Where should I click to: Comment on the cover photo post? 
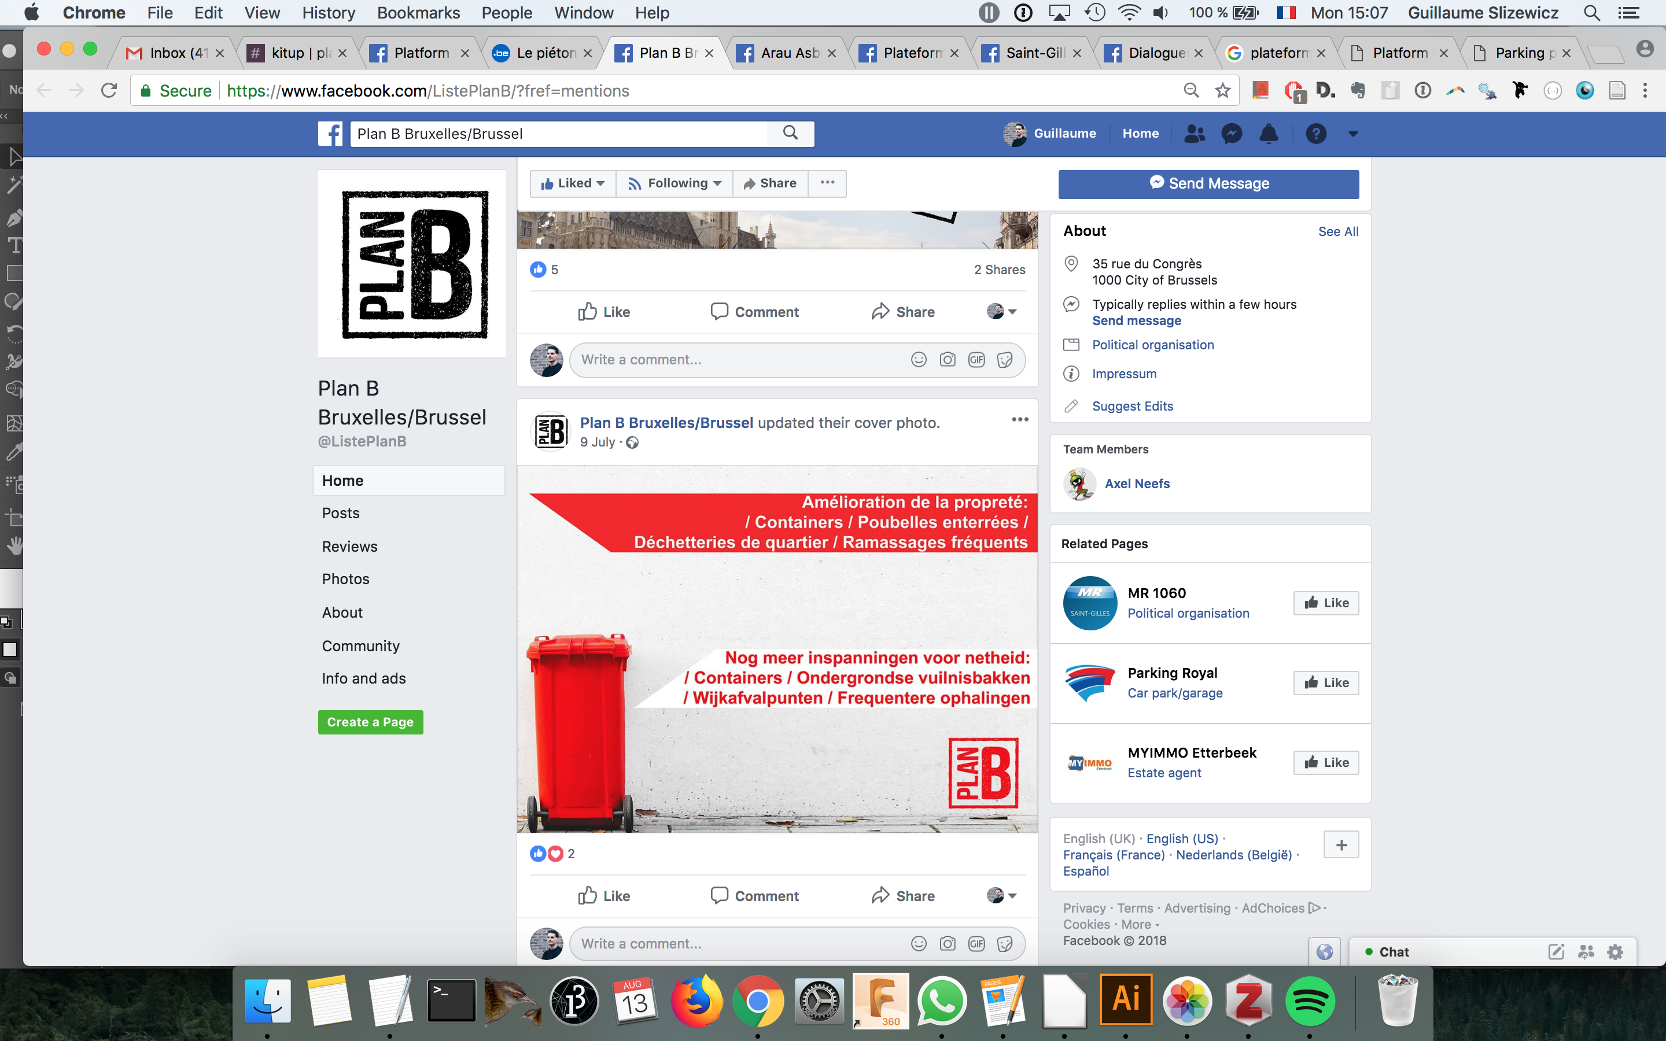pyautogui.click(x=754, y=895)
